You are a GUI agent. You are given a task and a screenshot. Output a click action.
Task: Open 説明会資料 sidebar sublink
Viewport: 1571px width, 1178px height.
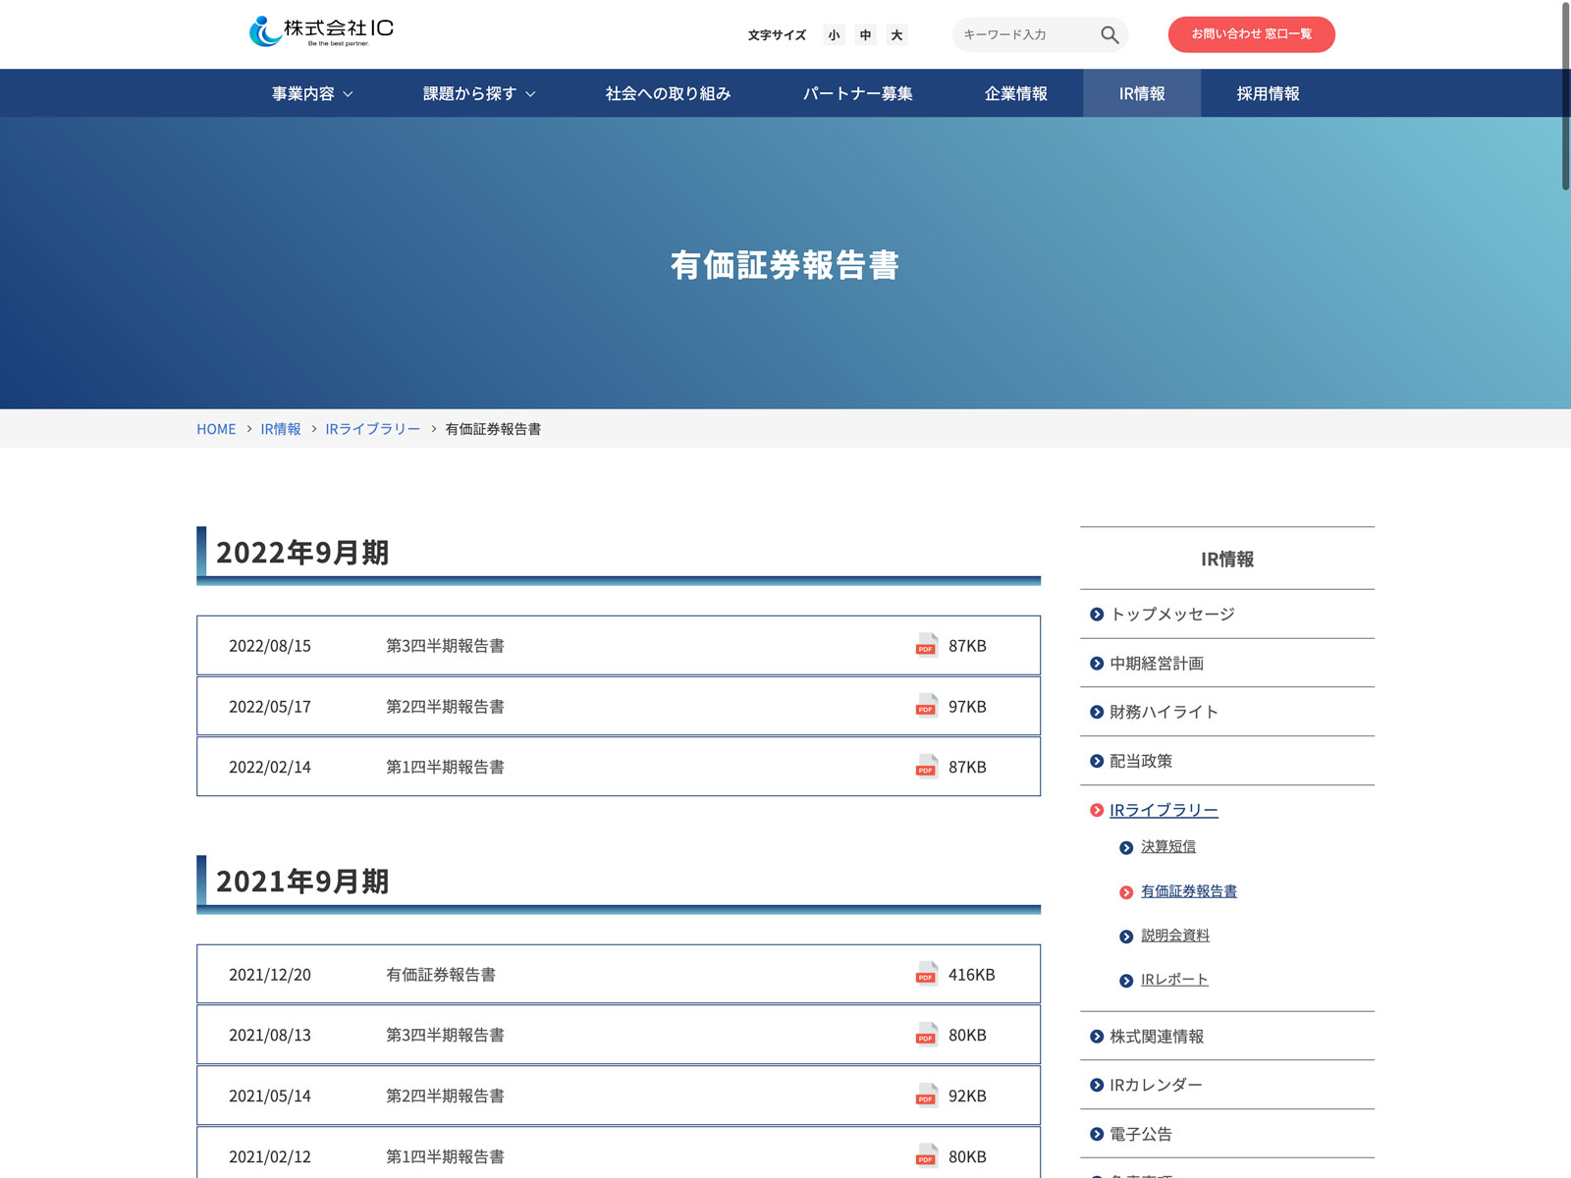(x=1175, y=936)
